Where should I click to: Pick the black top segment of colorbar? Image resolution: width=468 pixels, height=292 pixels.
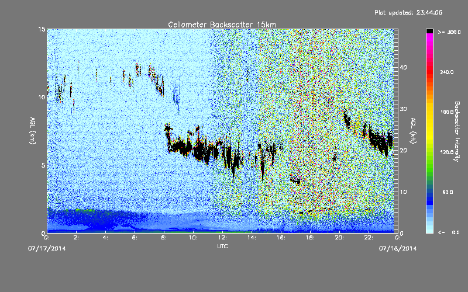click(429, 31)
